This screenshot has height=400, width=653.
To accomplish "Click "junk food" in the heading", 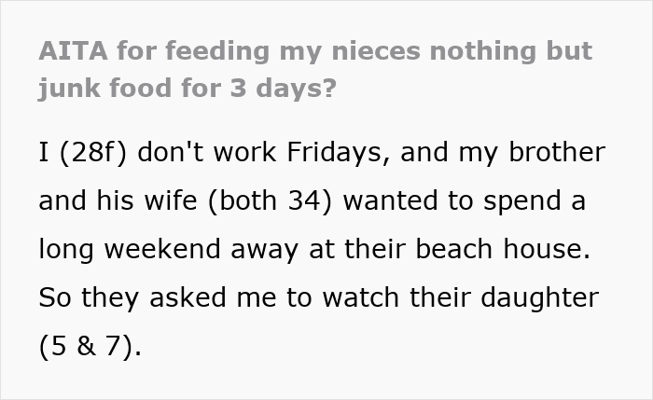I will [105, 89].
